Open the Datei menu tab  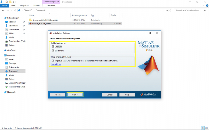pos(4,6)
